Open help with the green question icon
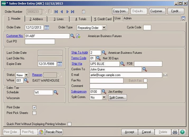 182,132
